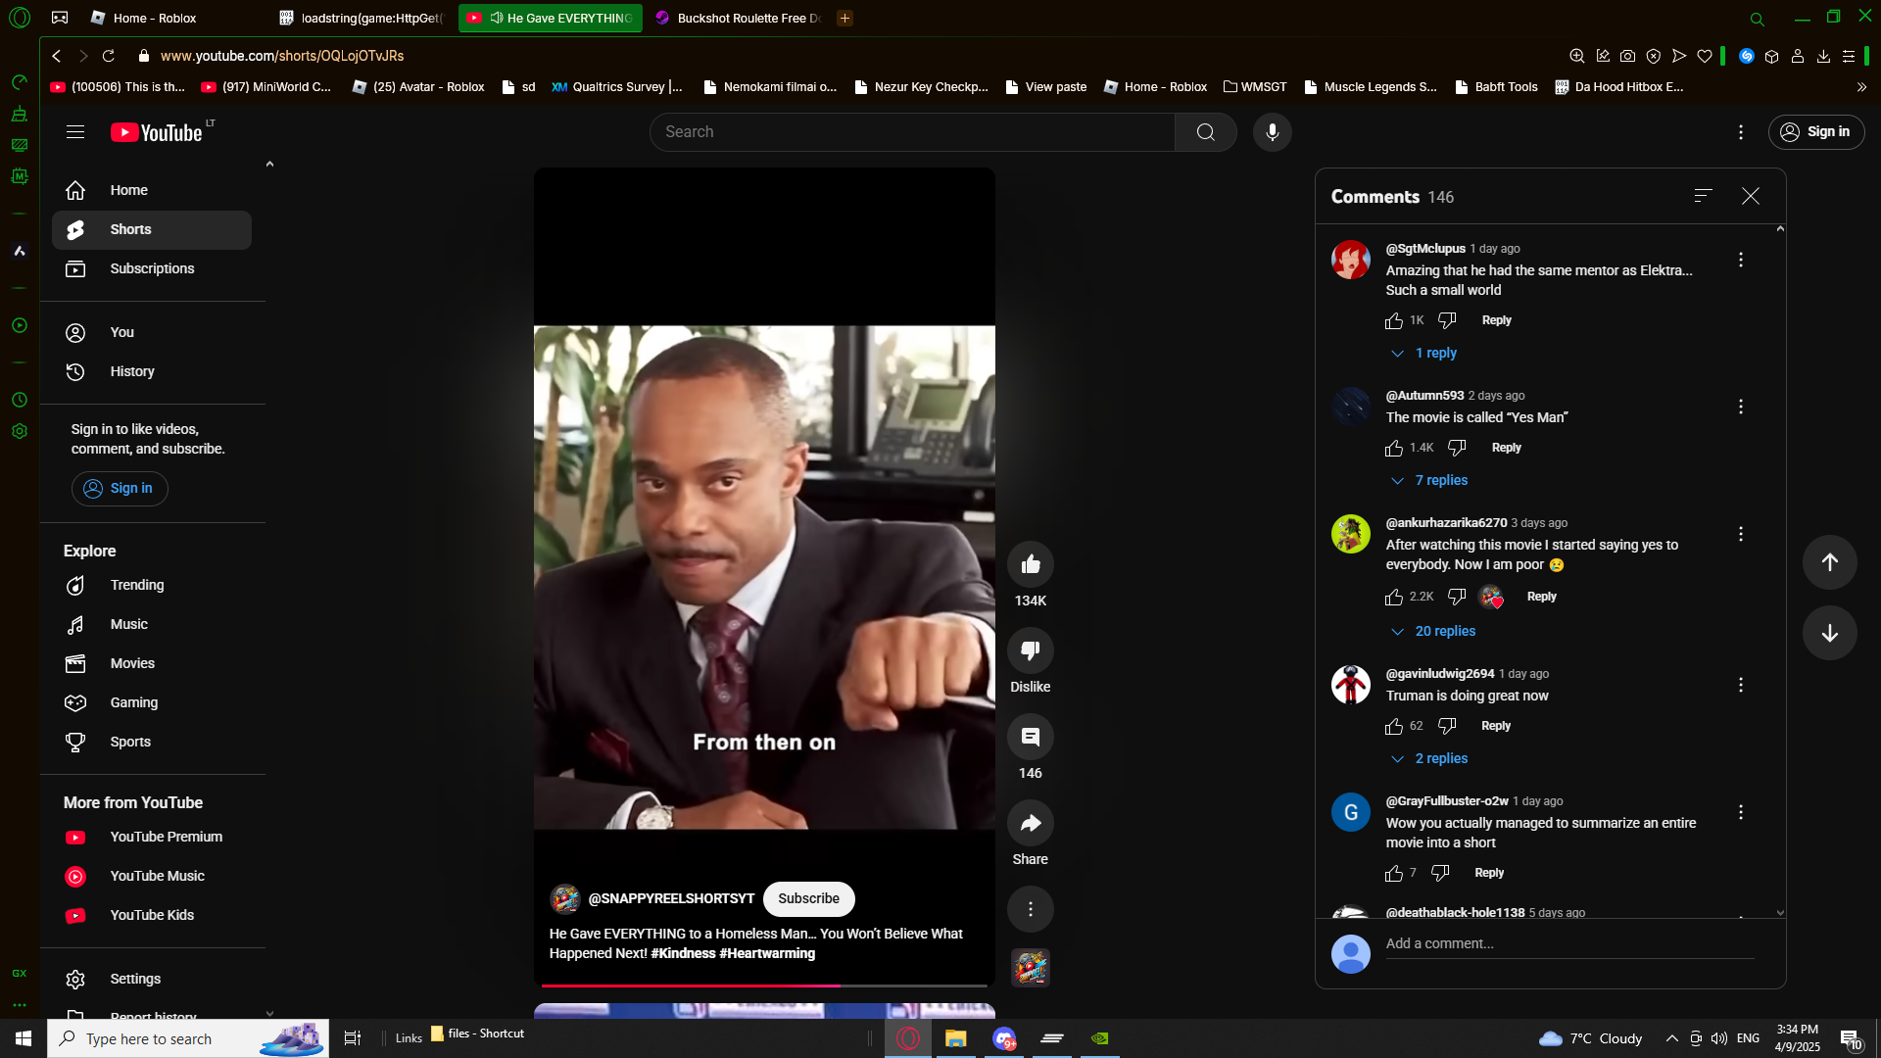
Task: Subscribe to @SNAPPYREELSHORTSYT
Action: tap(808, 898)
